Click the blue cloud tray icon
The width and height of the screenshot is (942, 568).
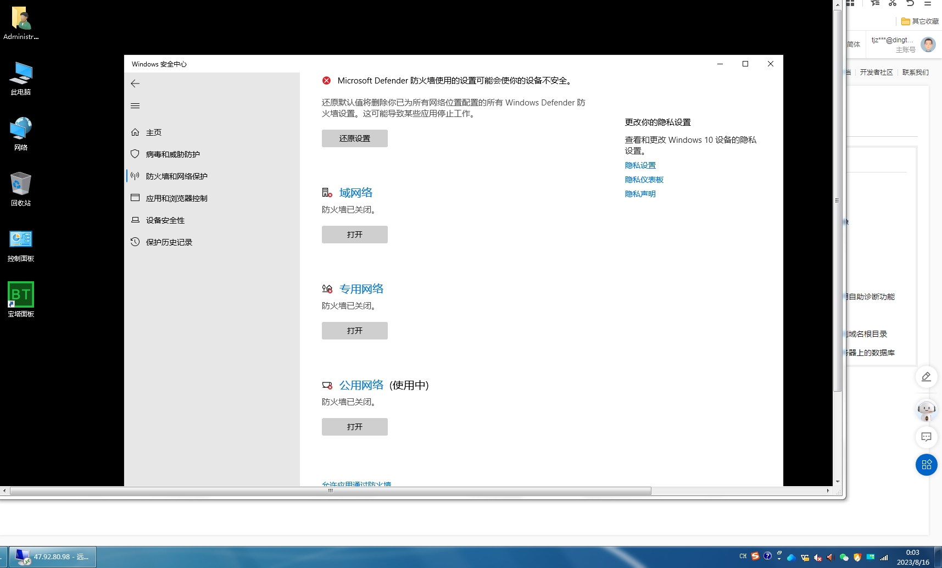[x=791, y=558]
